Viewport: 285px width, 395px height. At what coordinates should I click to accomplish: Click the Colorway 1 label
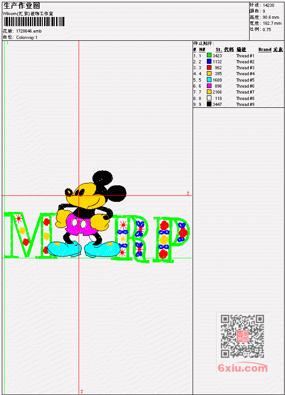27,38
